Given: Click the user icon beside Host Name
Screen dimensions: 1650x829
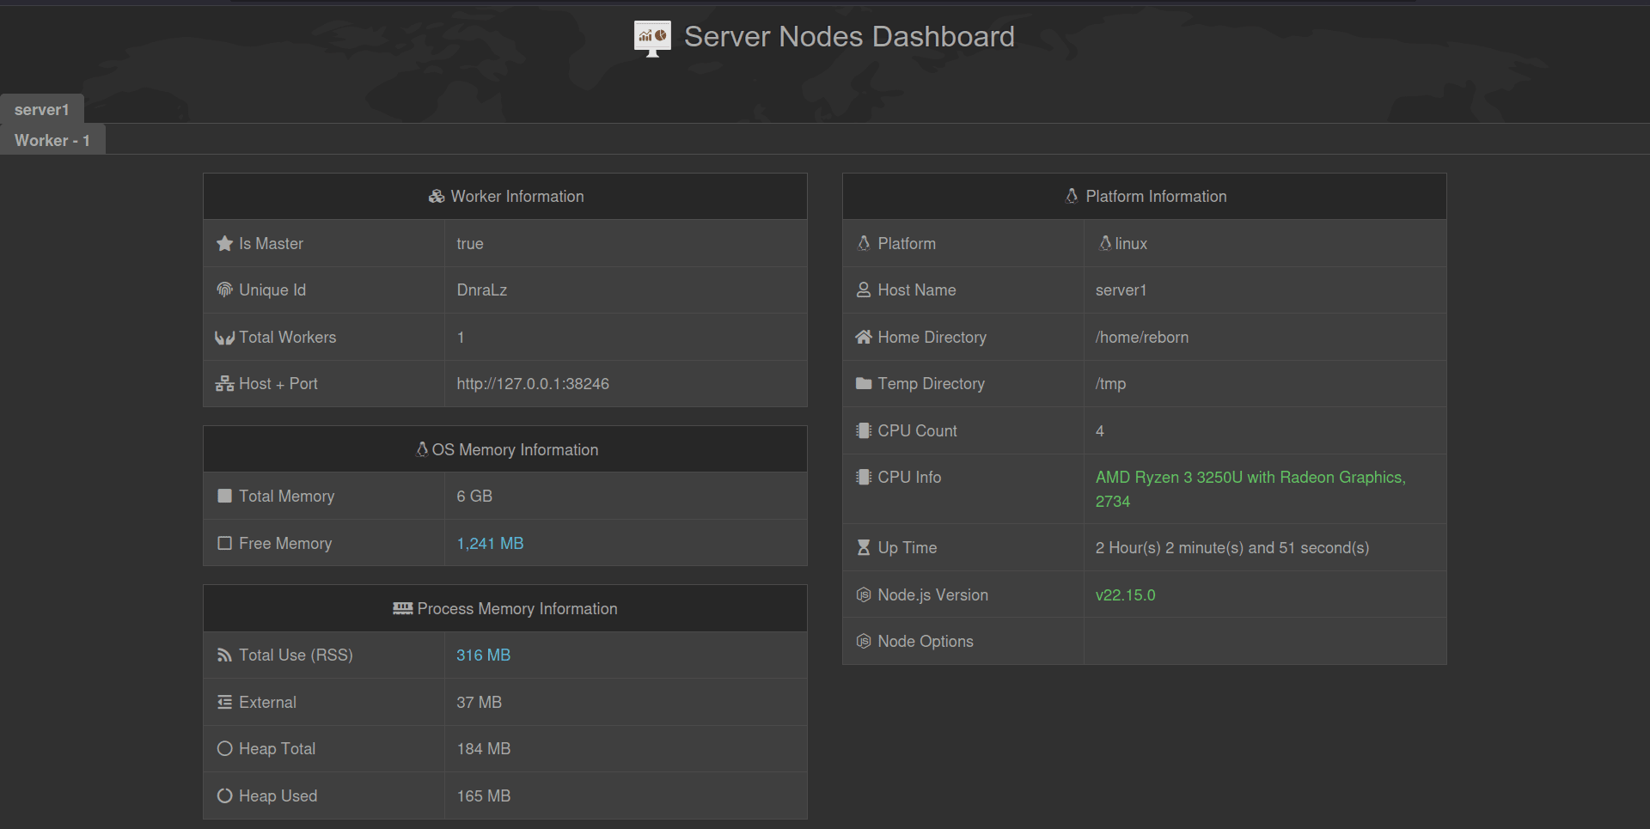Looking at the screenshot, I should tap(864, 290).
